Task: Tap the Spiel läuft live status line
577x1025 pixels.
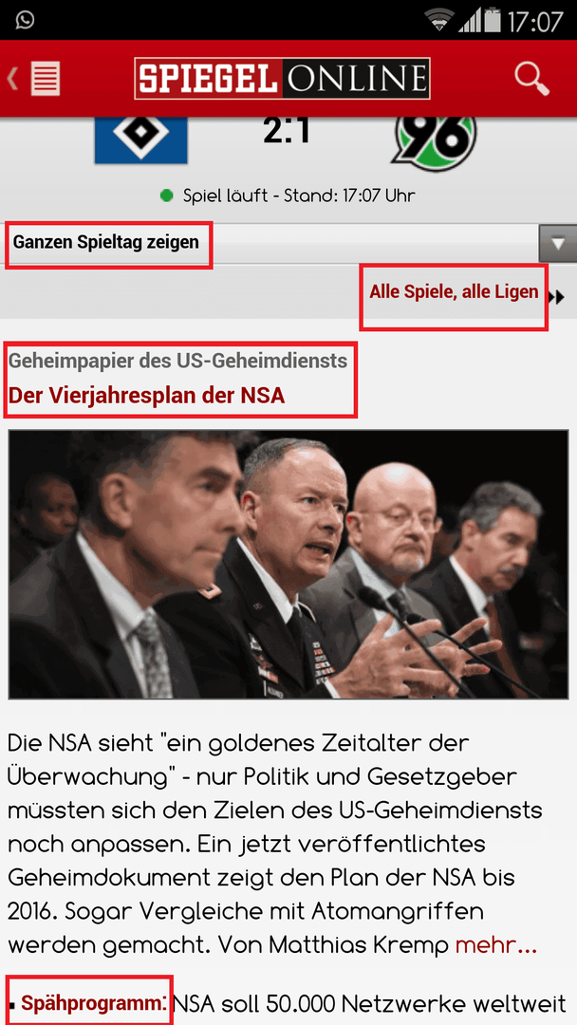Action: [288, 196]
